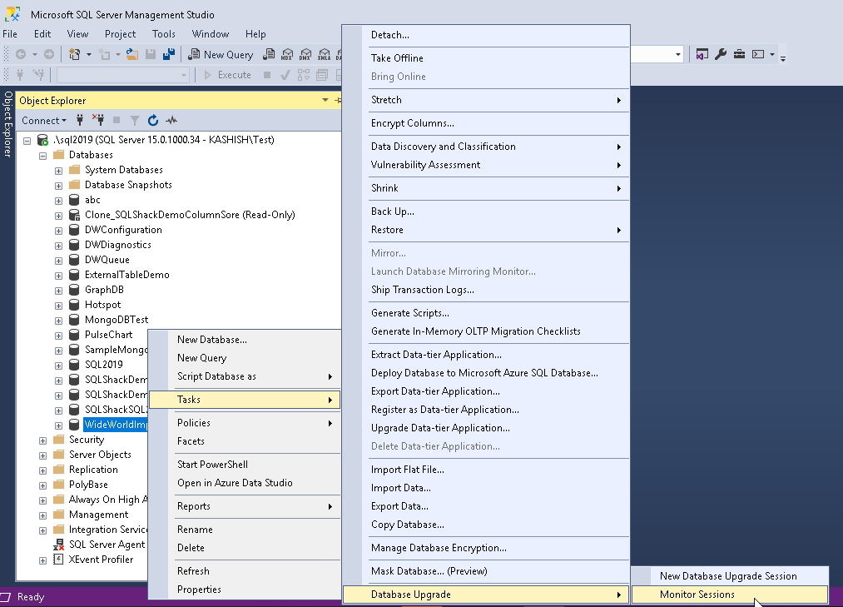Screen dimensions: 843x607
Task: Open the Connect dropdown in Object Explorer
Action: [x=44, y=121]
